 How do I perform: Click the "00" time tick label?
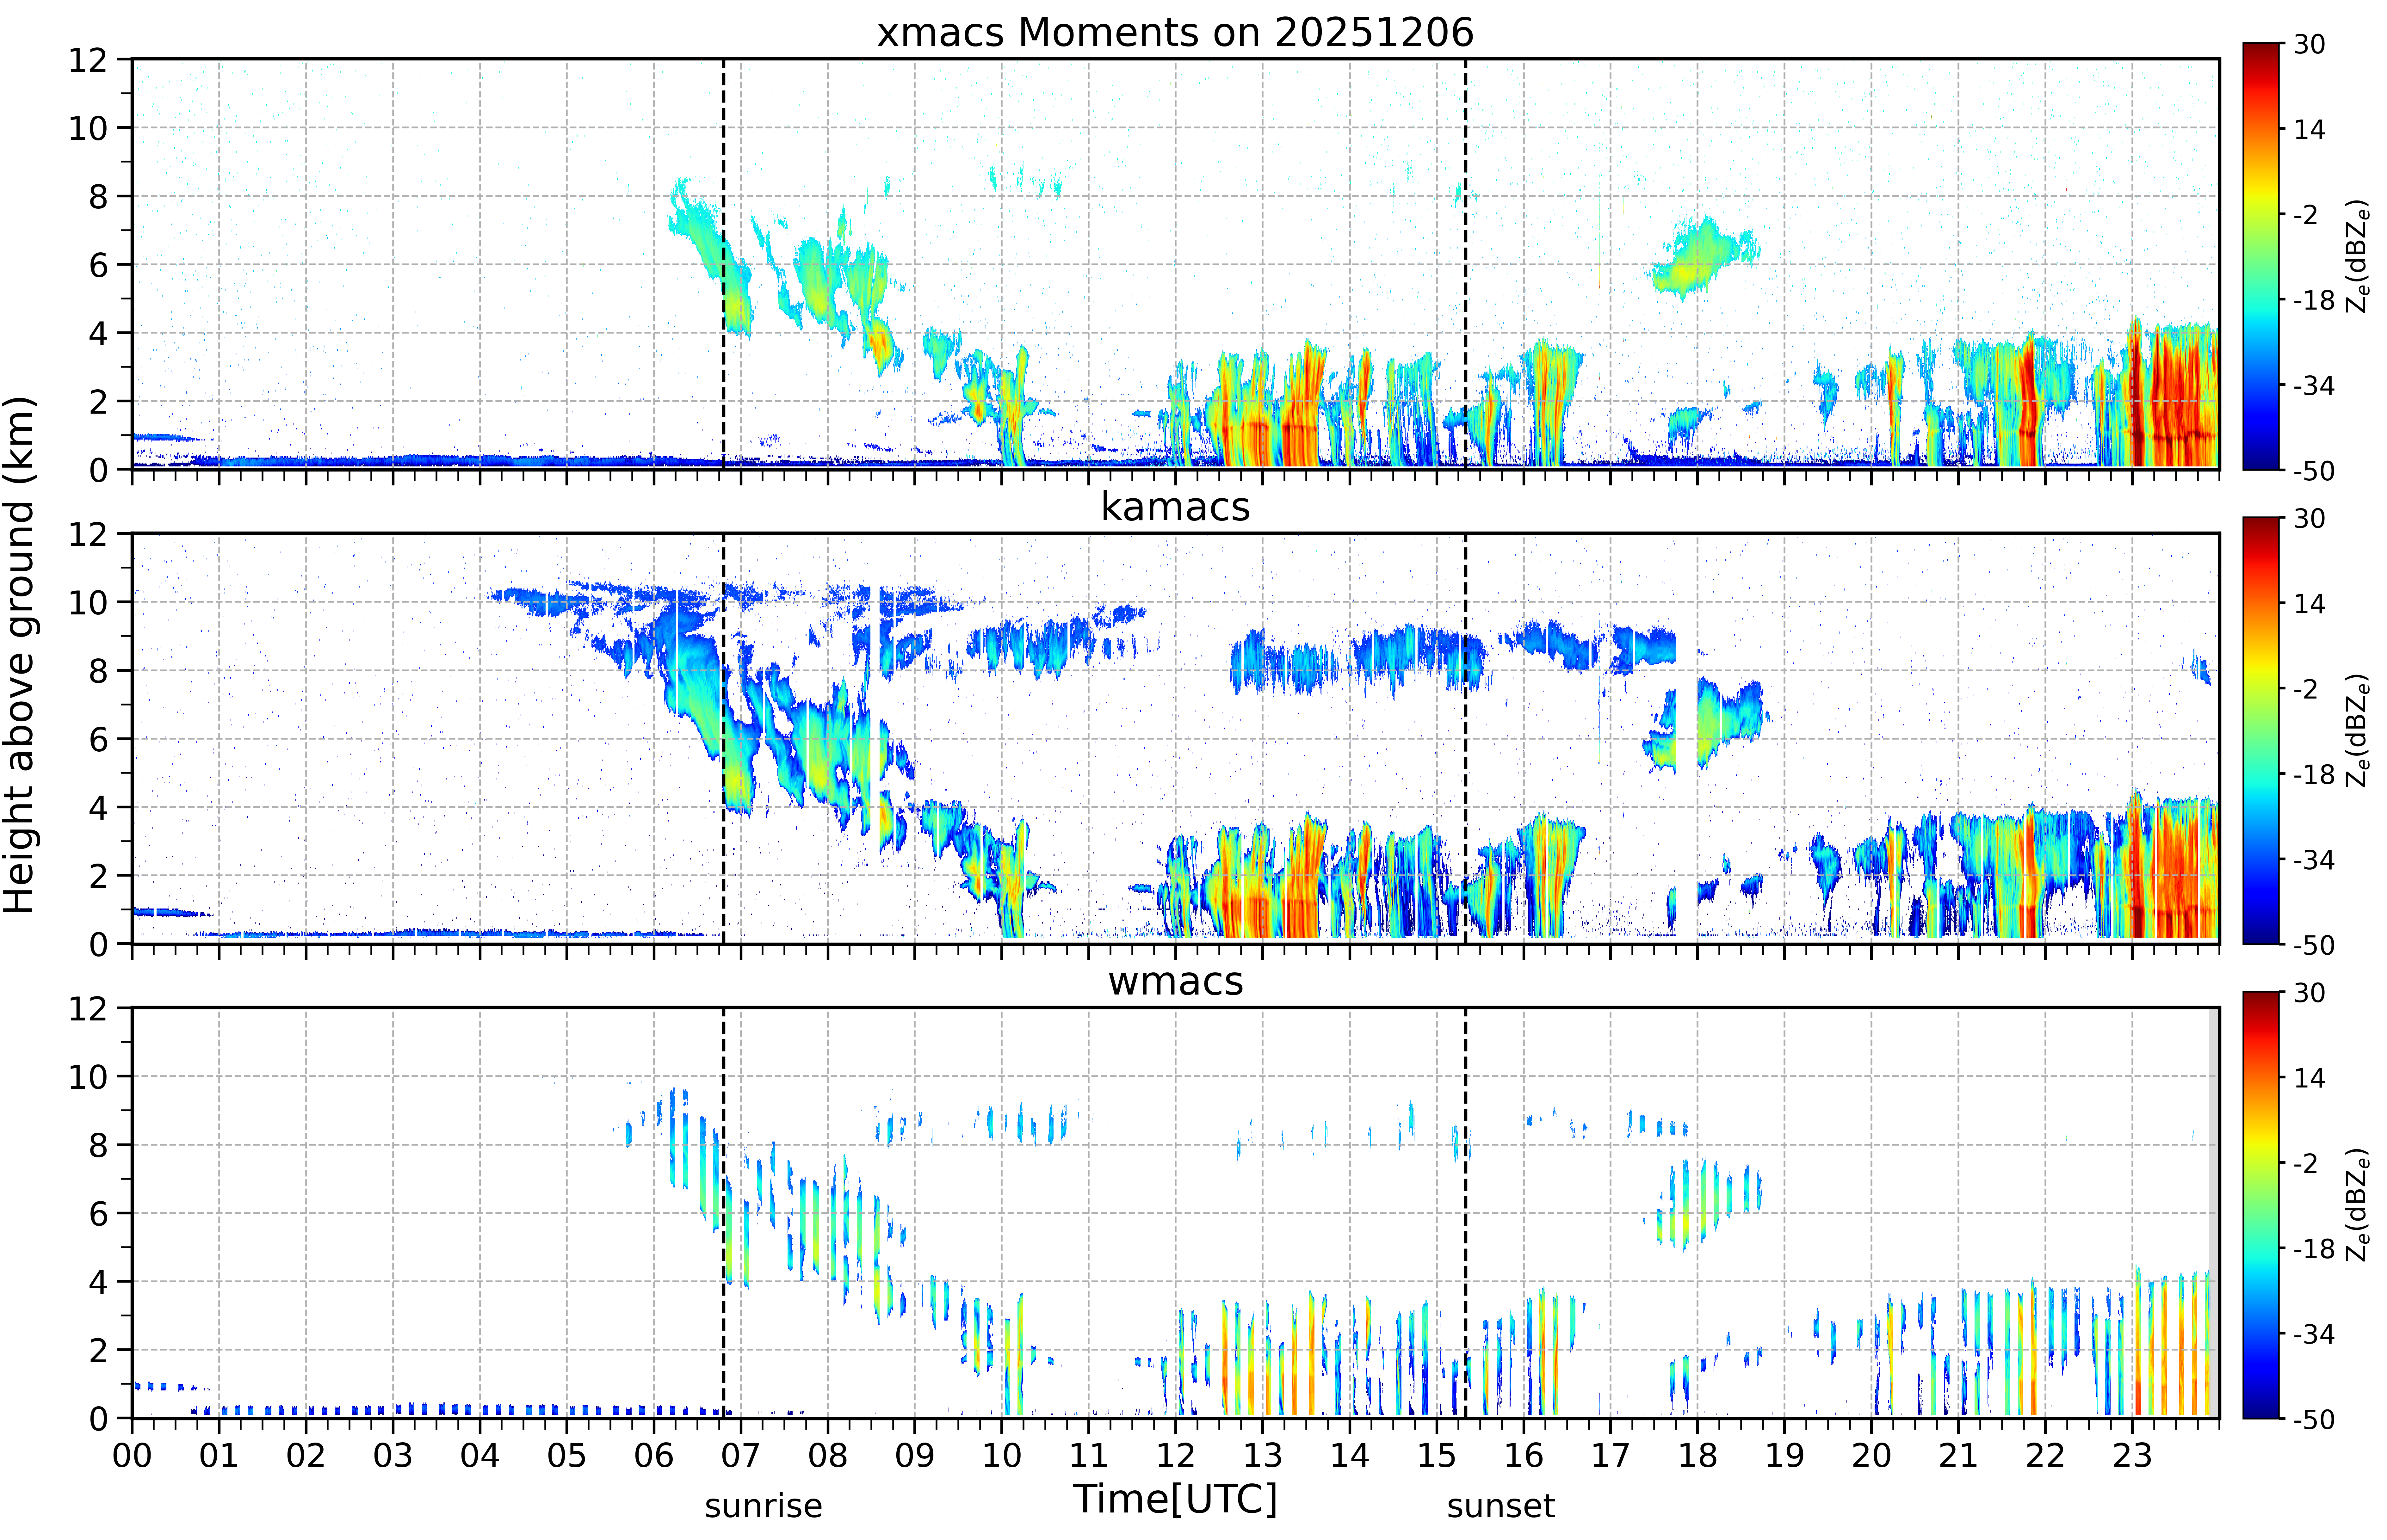point(132,1456)
